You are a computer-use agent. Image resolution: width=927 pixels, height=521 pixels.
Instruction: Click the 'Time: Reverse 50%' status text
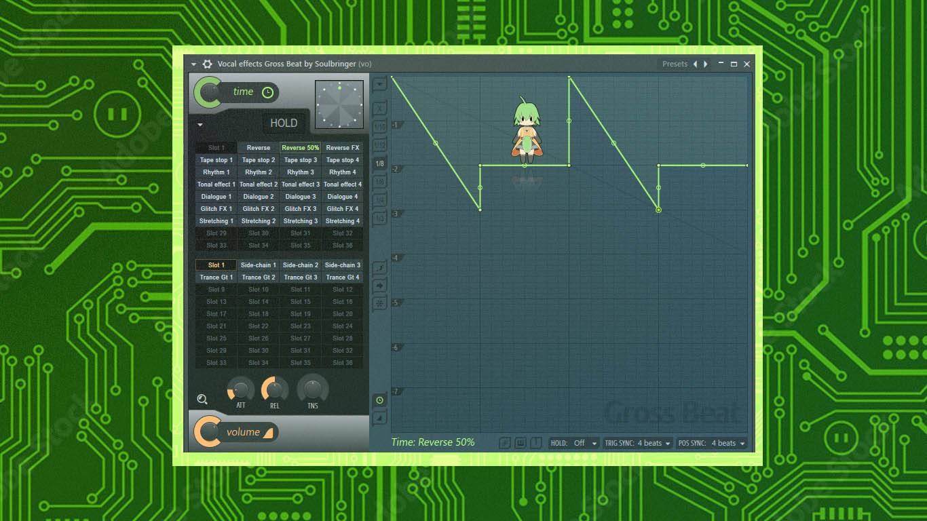433,442
